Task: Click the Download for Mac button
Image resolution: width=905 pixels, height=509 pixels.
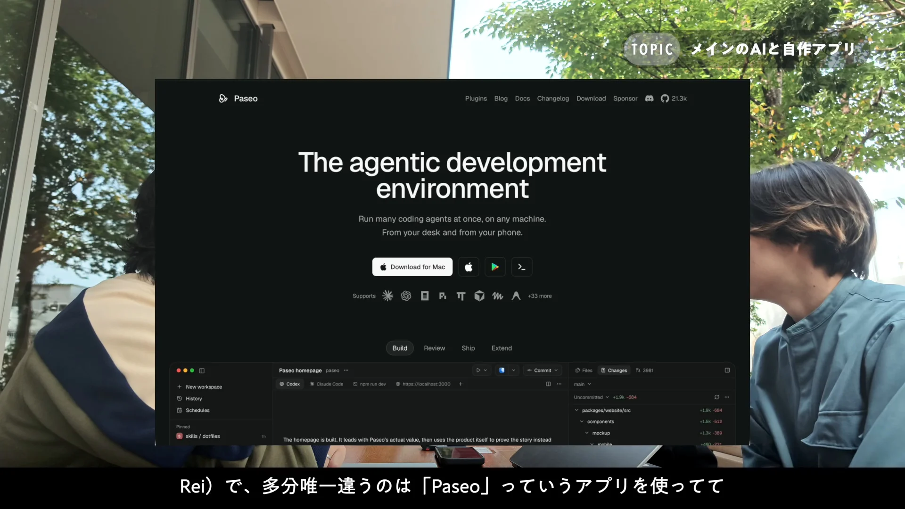Action: 412,267
